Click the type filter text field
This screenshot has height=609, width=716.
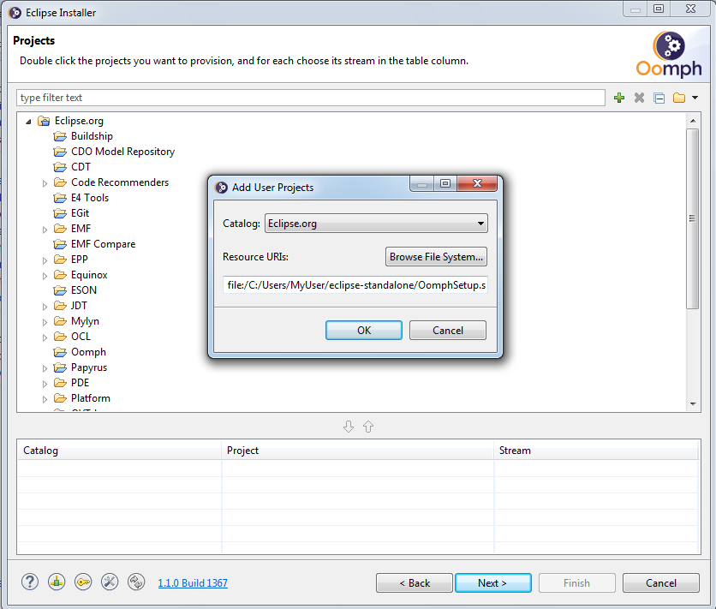311,98
